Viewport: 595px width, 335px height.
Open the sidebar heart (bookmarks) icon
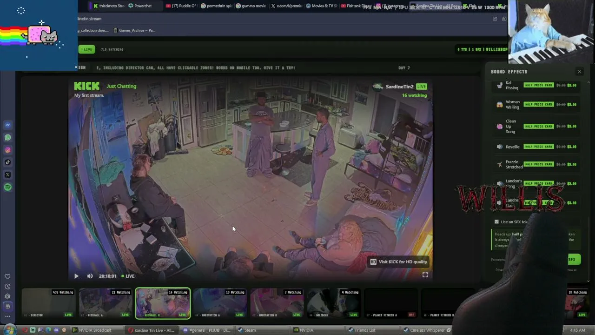pos(7,276)
